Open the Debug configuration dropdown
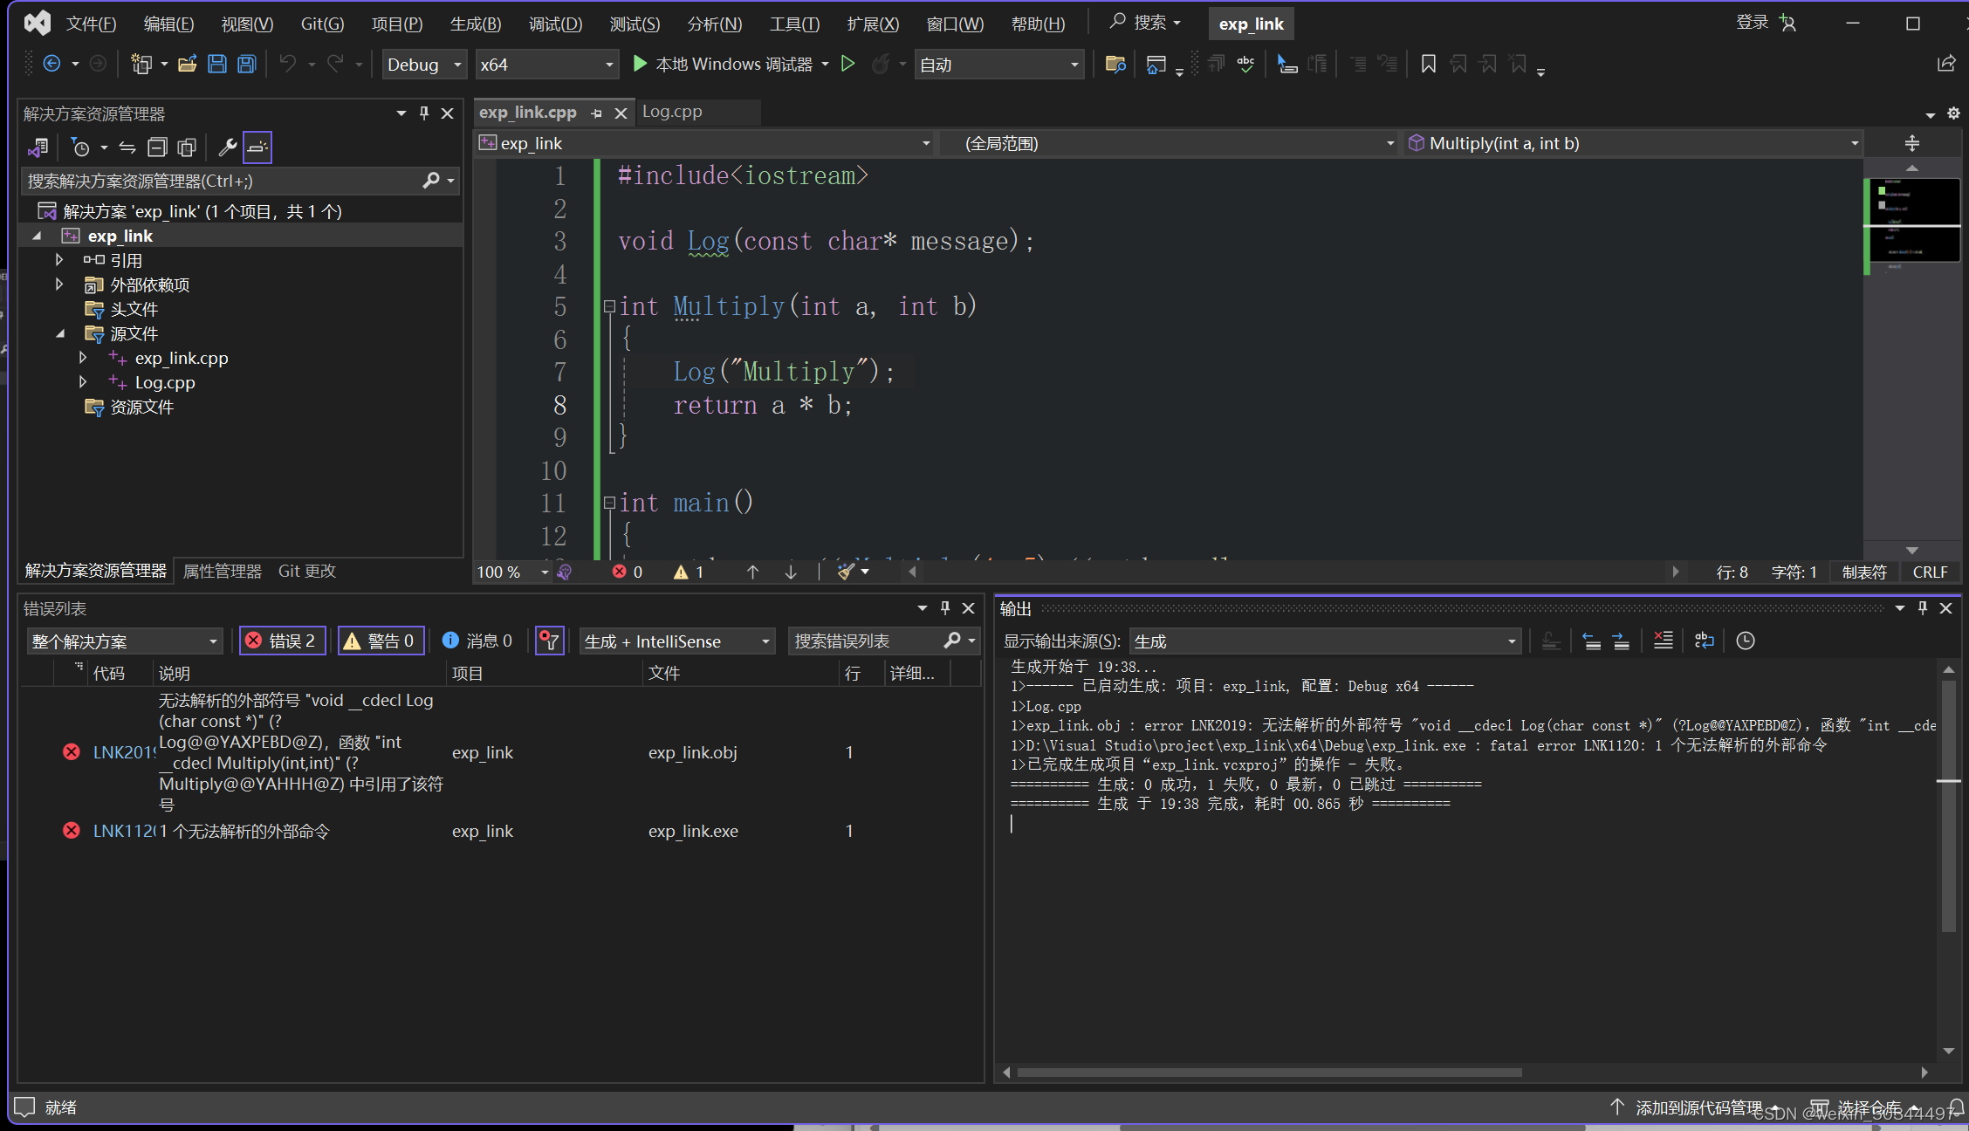The height and width of the screenshot is (1131, 1969). click(424, 65)
